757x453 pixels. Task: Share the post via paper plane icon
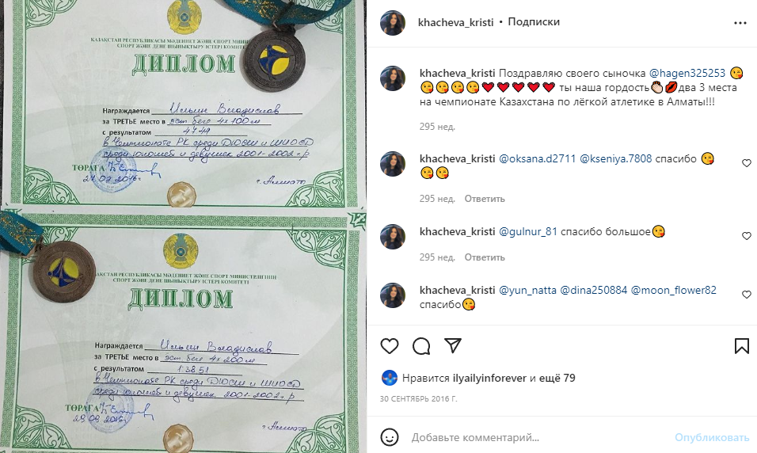pyautogui.click(x=453, y=346)
